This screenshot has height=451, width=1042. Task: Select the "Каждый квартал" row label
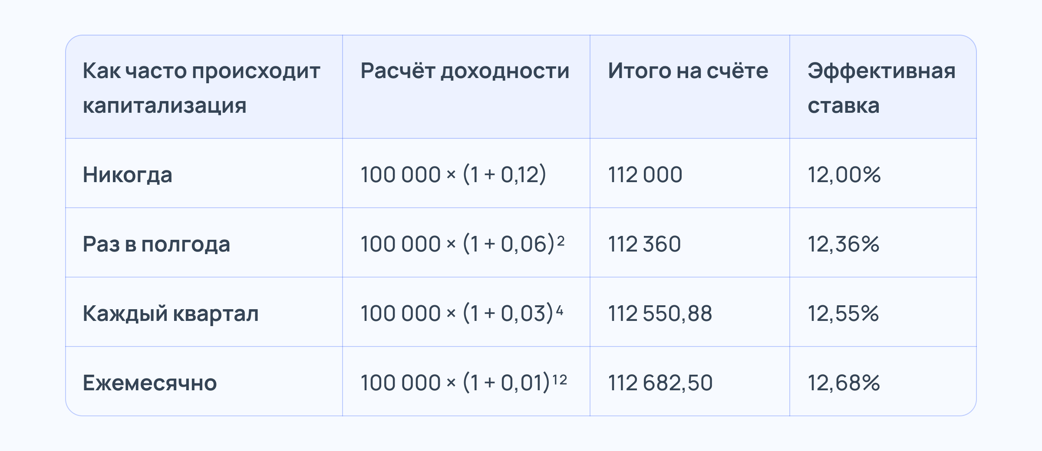[171, 314]
